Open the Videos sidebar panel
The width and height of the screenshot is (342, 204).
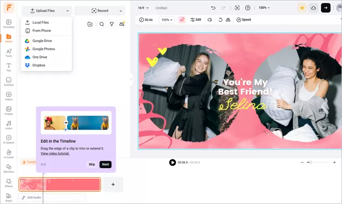(x=9, y=96)
